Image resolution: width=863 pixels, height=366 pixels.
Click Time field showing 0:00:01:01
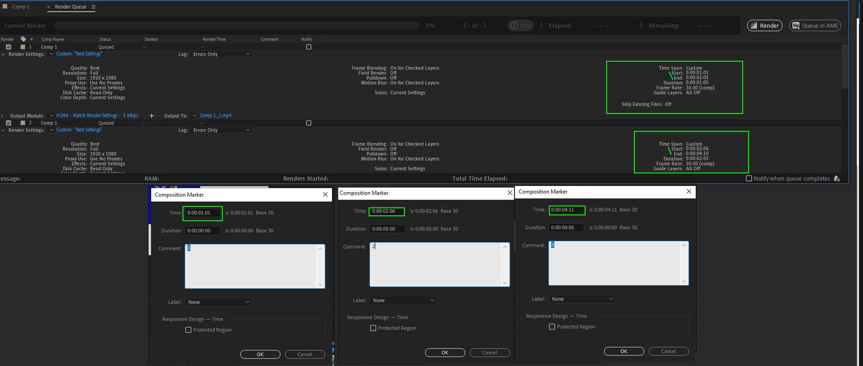pyautogui.click(x=203, y=213)
